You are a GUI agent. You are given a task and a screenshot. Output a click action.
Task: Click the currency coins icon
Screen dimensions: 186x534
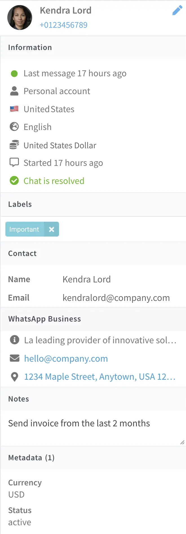click(x=14, y=145)
